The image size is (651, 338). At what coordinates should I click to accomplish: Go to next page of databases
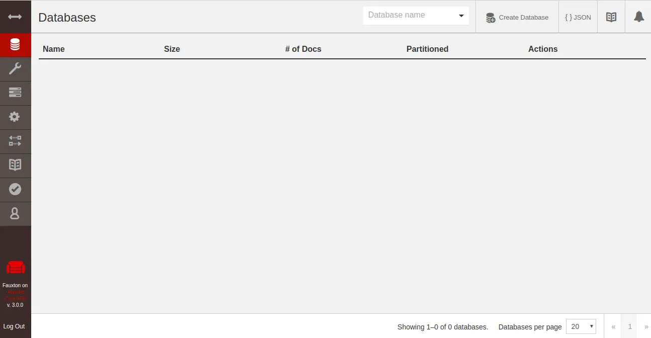click(x=646, y=326)
